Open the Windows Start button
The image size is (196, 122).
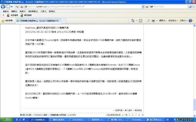click(7, 120)
